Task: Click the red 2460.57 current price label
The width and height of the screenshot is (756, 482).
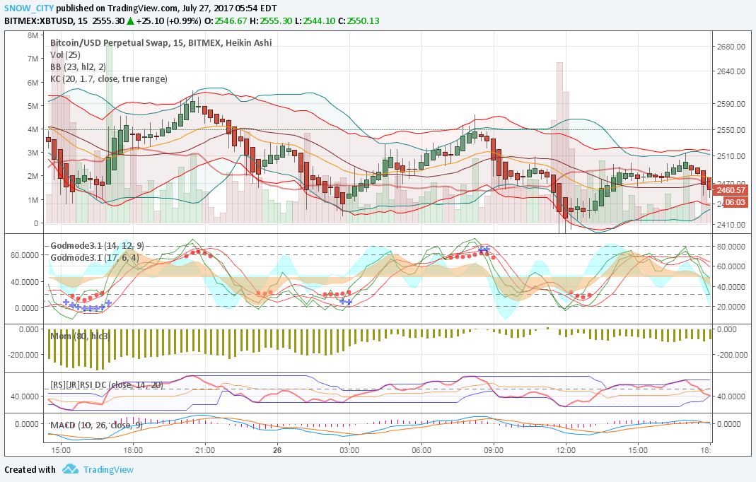Action: tap(731, 190)
